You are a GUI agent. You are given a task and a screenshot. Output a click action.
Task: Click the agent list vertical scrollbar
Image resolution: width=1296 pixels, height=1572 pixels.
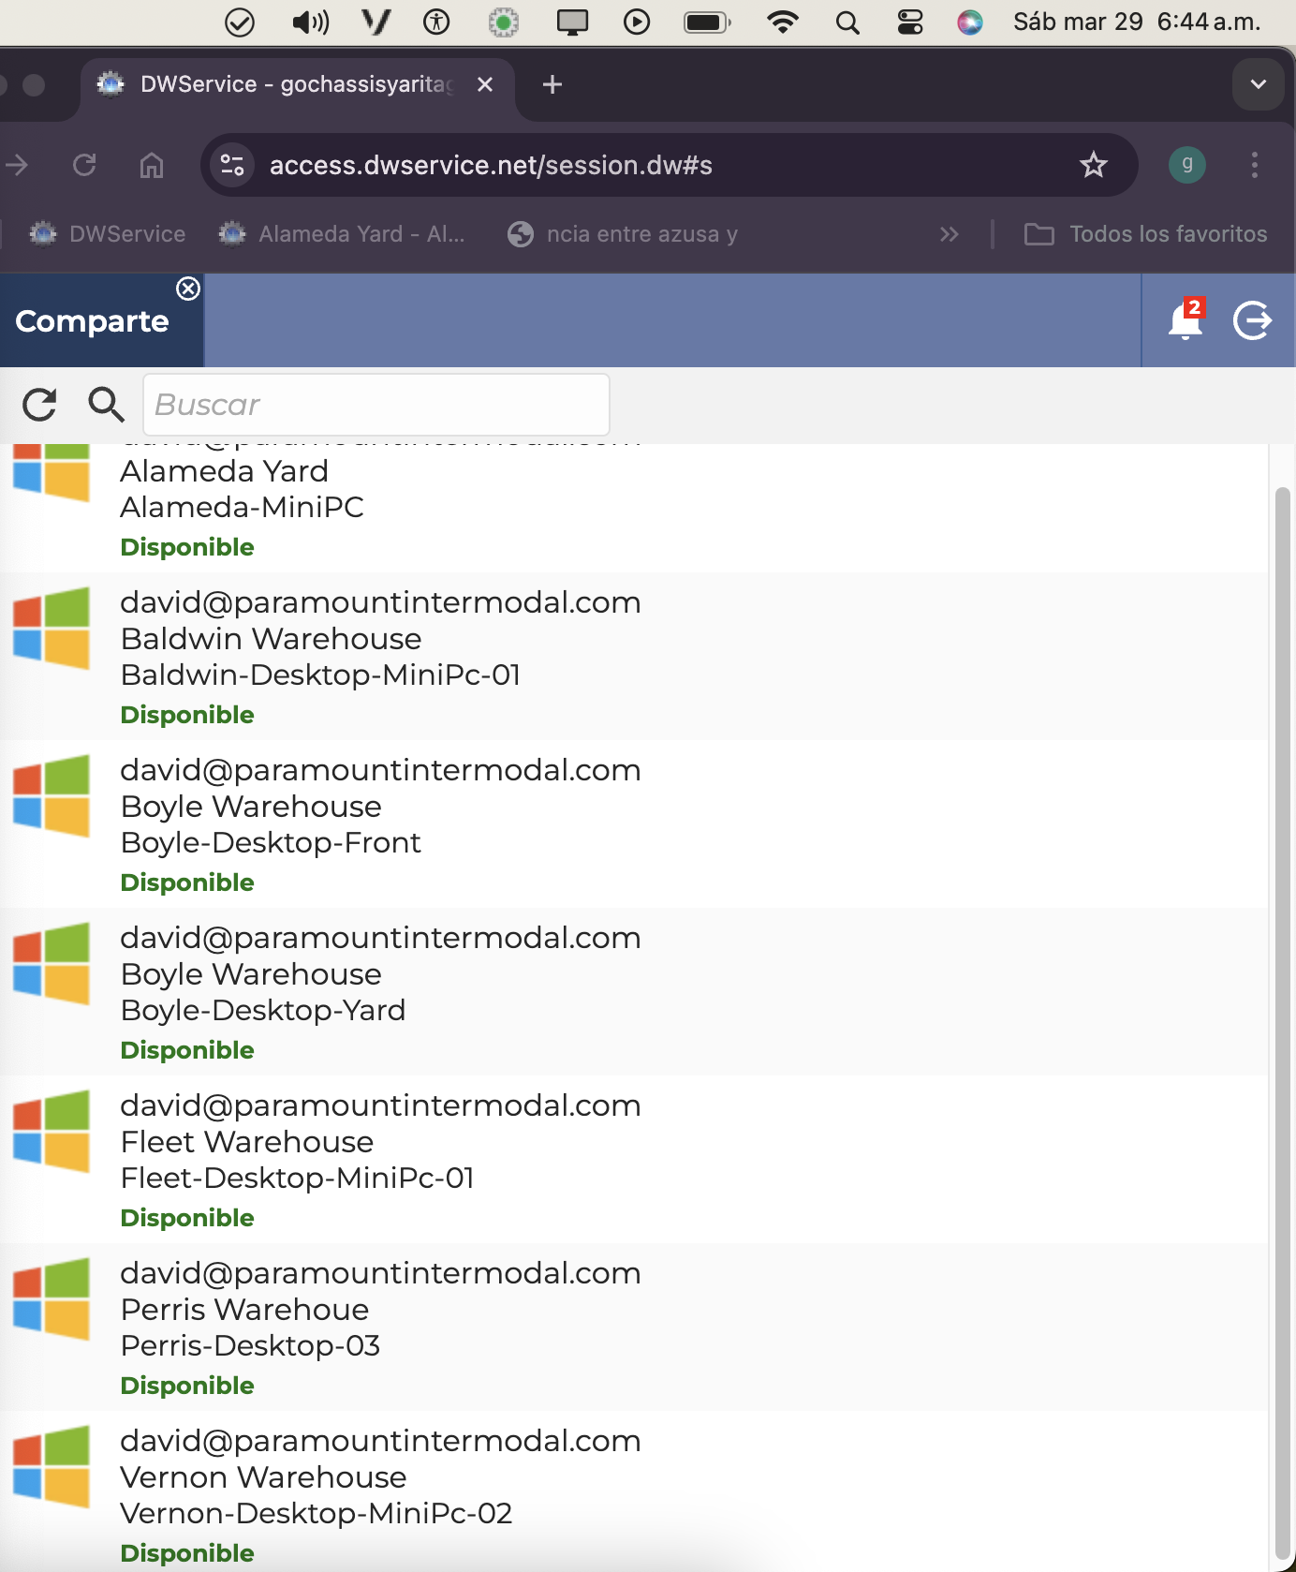pos(1283,1023)
